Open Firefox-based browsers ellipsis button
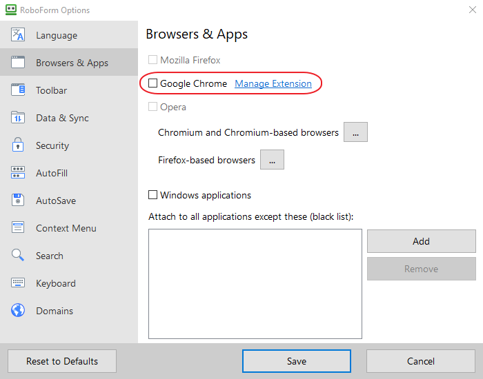 272,160
